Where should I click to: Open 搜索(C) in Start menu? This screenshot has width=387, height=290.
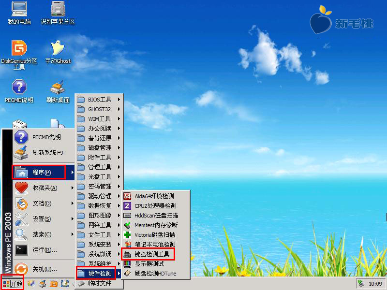coord(44,234)
